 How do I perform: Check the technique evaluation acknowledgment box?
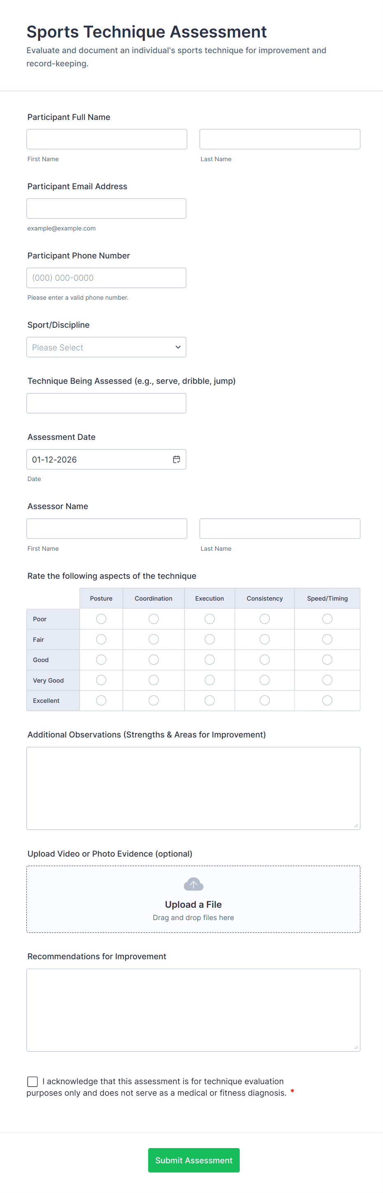click(x=32, y=1081)
